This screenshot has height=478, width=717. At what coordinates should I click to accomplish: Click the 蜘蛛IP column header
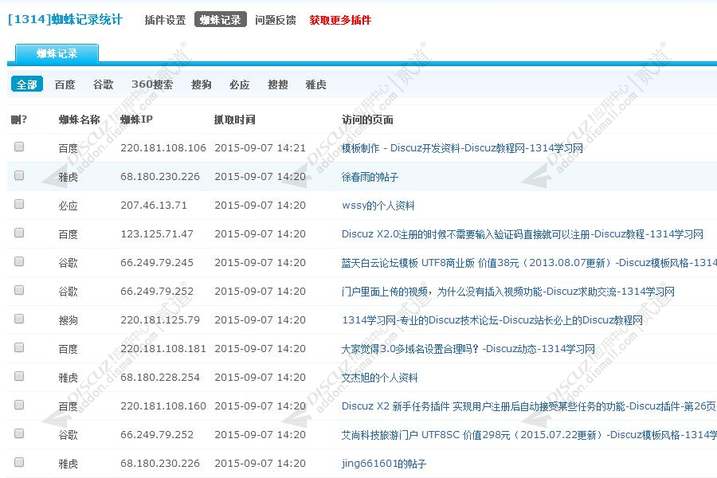pyautogui.click(x=136, y=119)
